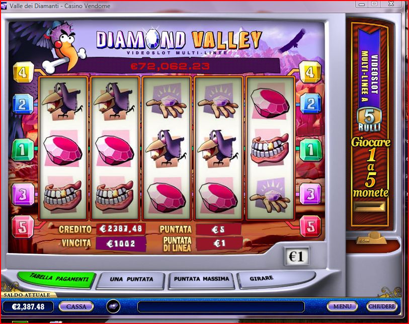This screenshot has width=409, height=324.
Task: Open the Cassa cashier
Action: 76,306
